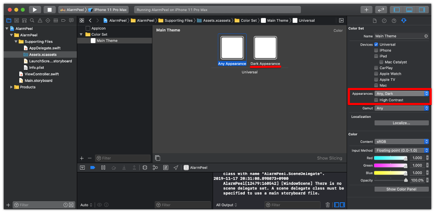Enable the iPad device checkbox
The height and width of the screenshot is (213, 436).
click(376, 56)
